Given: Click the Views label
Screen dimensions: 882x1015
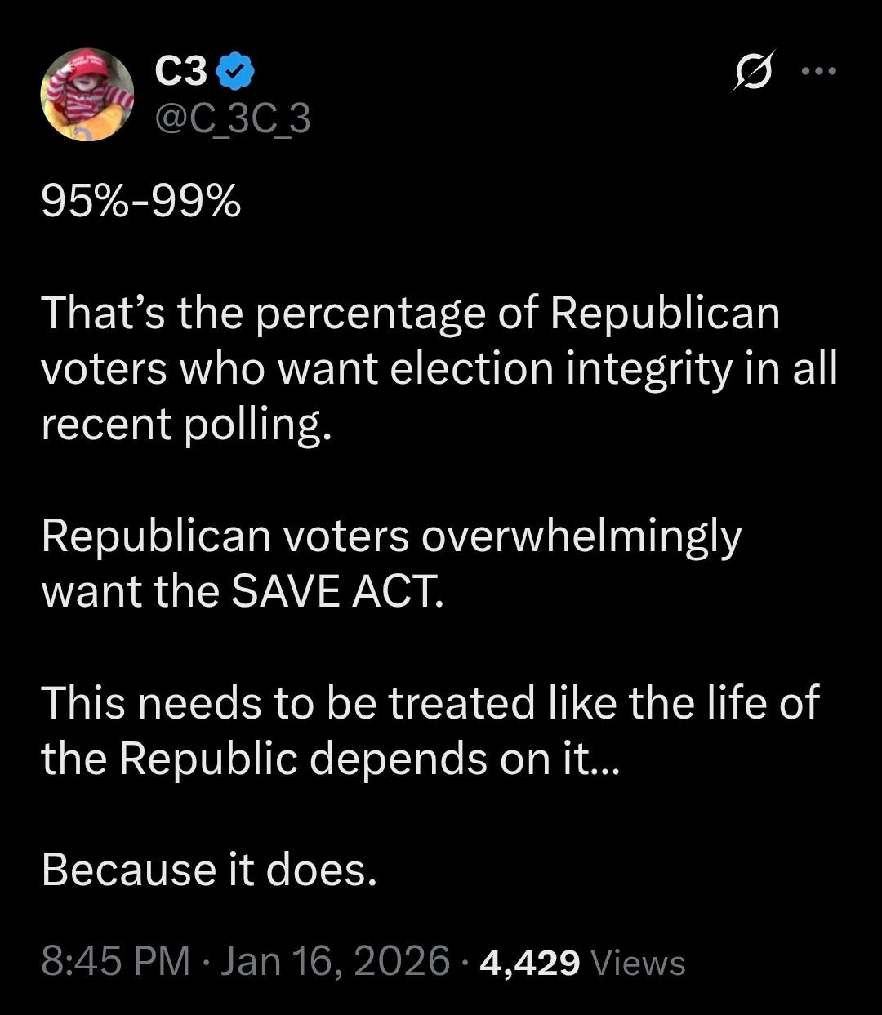Looking at the screenshot, I should click(638, 963).
